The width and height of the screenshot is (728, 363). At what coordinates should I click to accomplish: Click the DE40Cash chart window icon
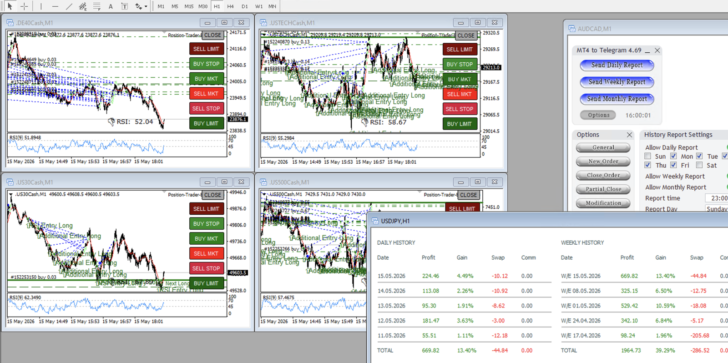click(10, 23)
